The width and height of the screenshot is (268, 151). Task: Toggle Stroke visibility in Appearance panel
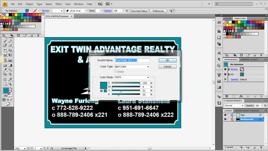[225, 69]
